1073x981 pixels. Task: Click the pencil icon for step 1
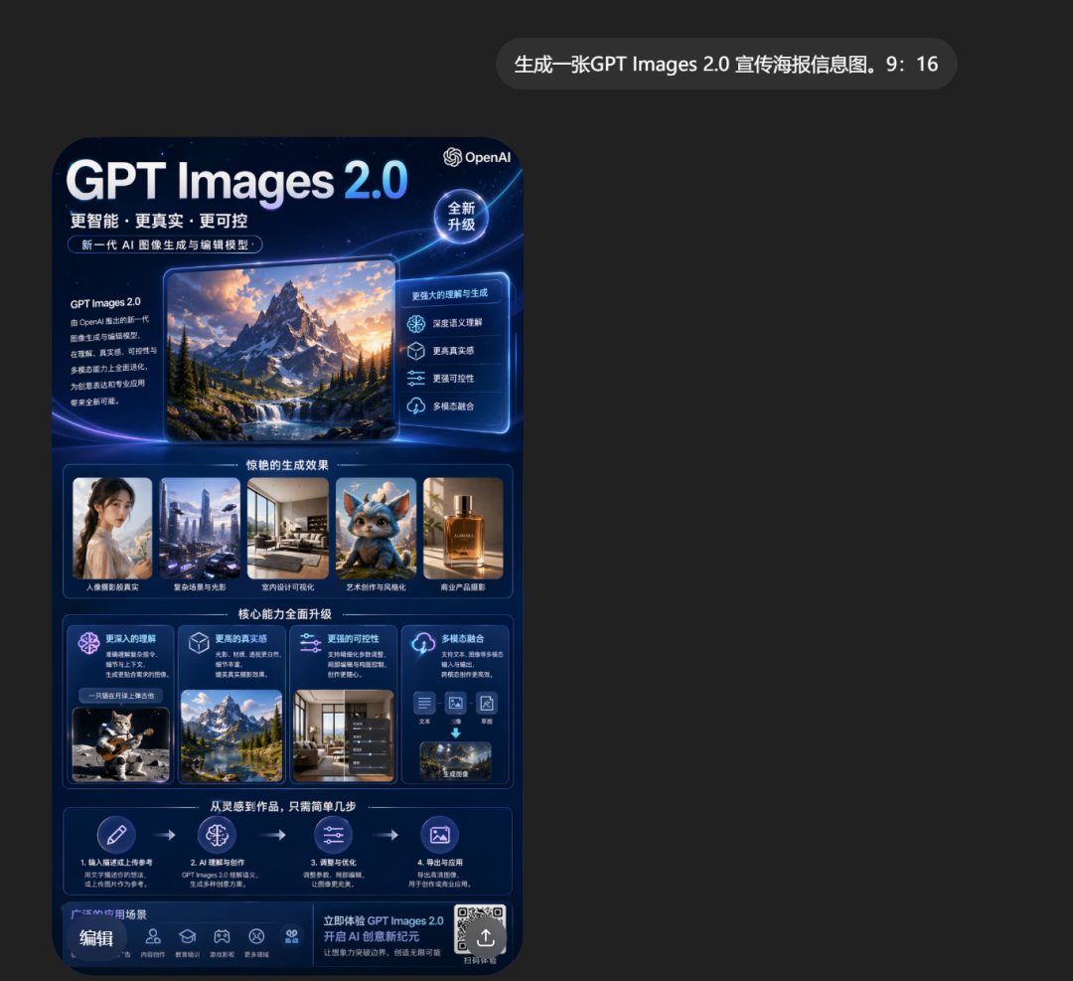click(x=116, y=835)
